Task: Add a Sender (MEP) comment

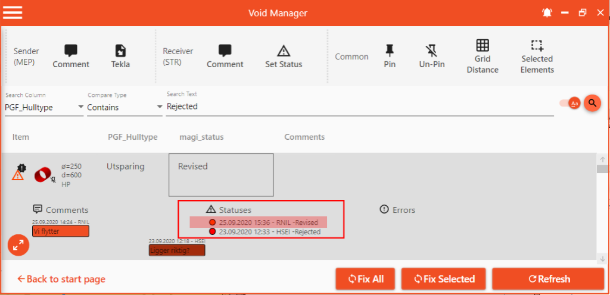Action: (71, 57)
